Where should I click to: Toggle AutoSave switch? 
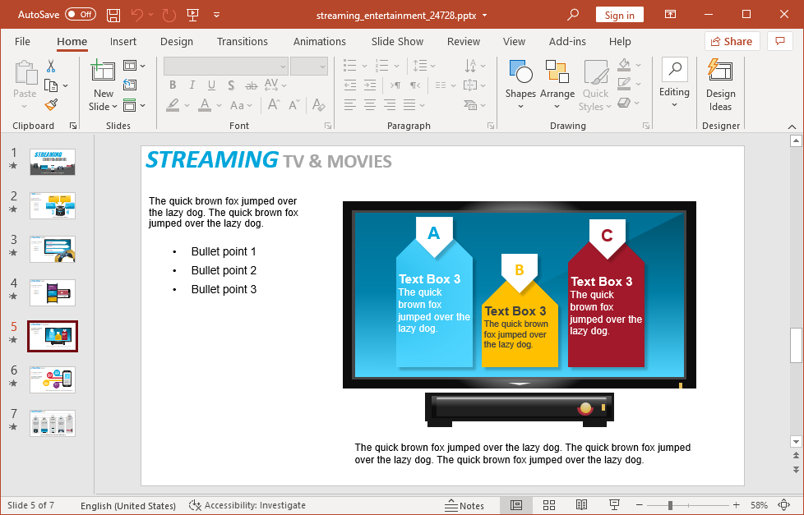coord(80,15)
